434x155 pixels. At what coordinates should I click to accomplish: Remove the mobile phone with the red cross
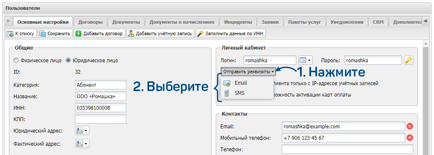coord(410,138)
